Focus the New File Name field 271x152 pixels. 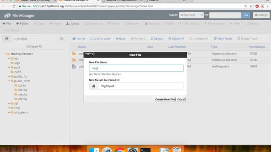click(136, 68)
